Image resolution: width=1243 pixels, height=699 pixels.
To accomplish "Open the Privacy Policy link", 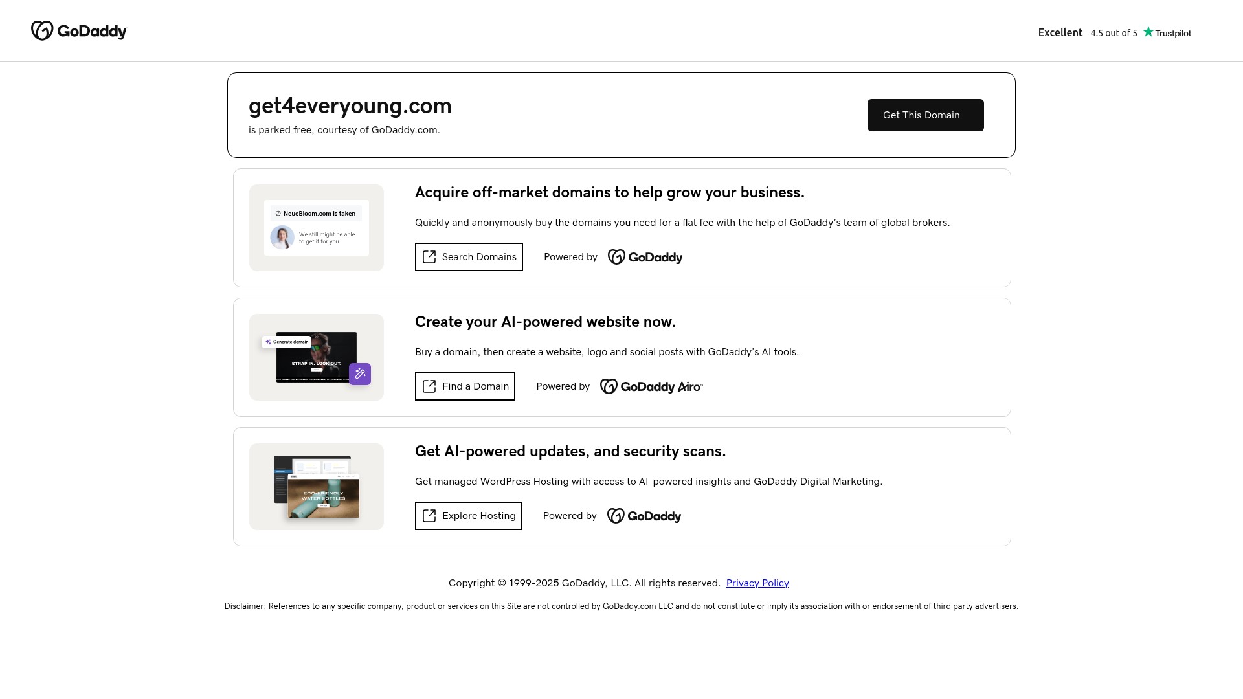I will (x=757, y=583).
